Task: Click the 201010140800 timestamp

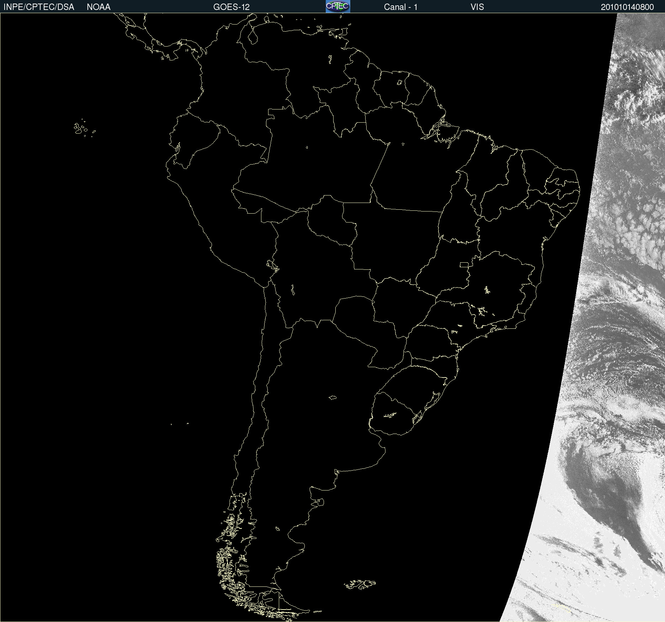Action: tap(627, 7)
